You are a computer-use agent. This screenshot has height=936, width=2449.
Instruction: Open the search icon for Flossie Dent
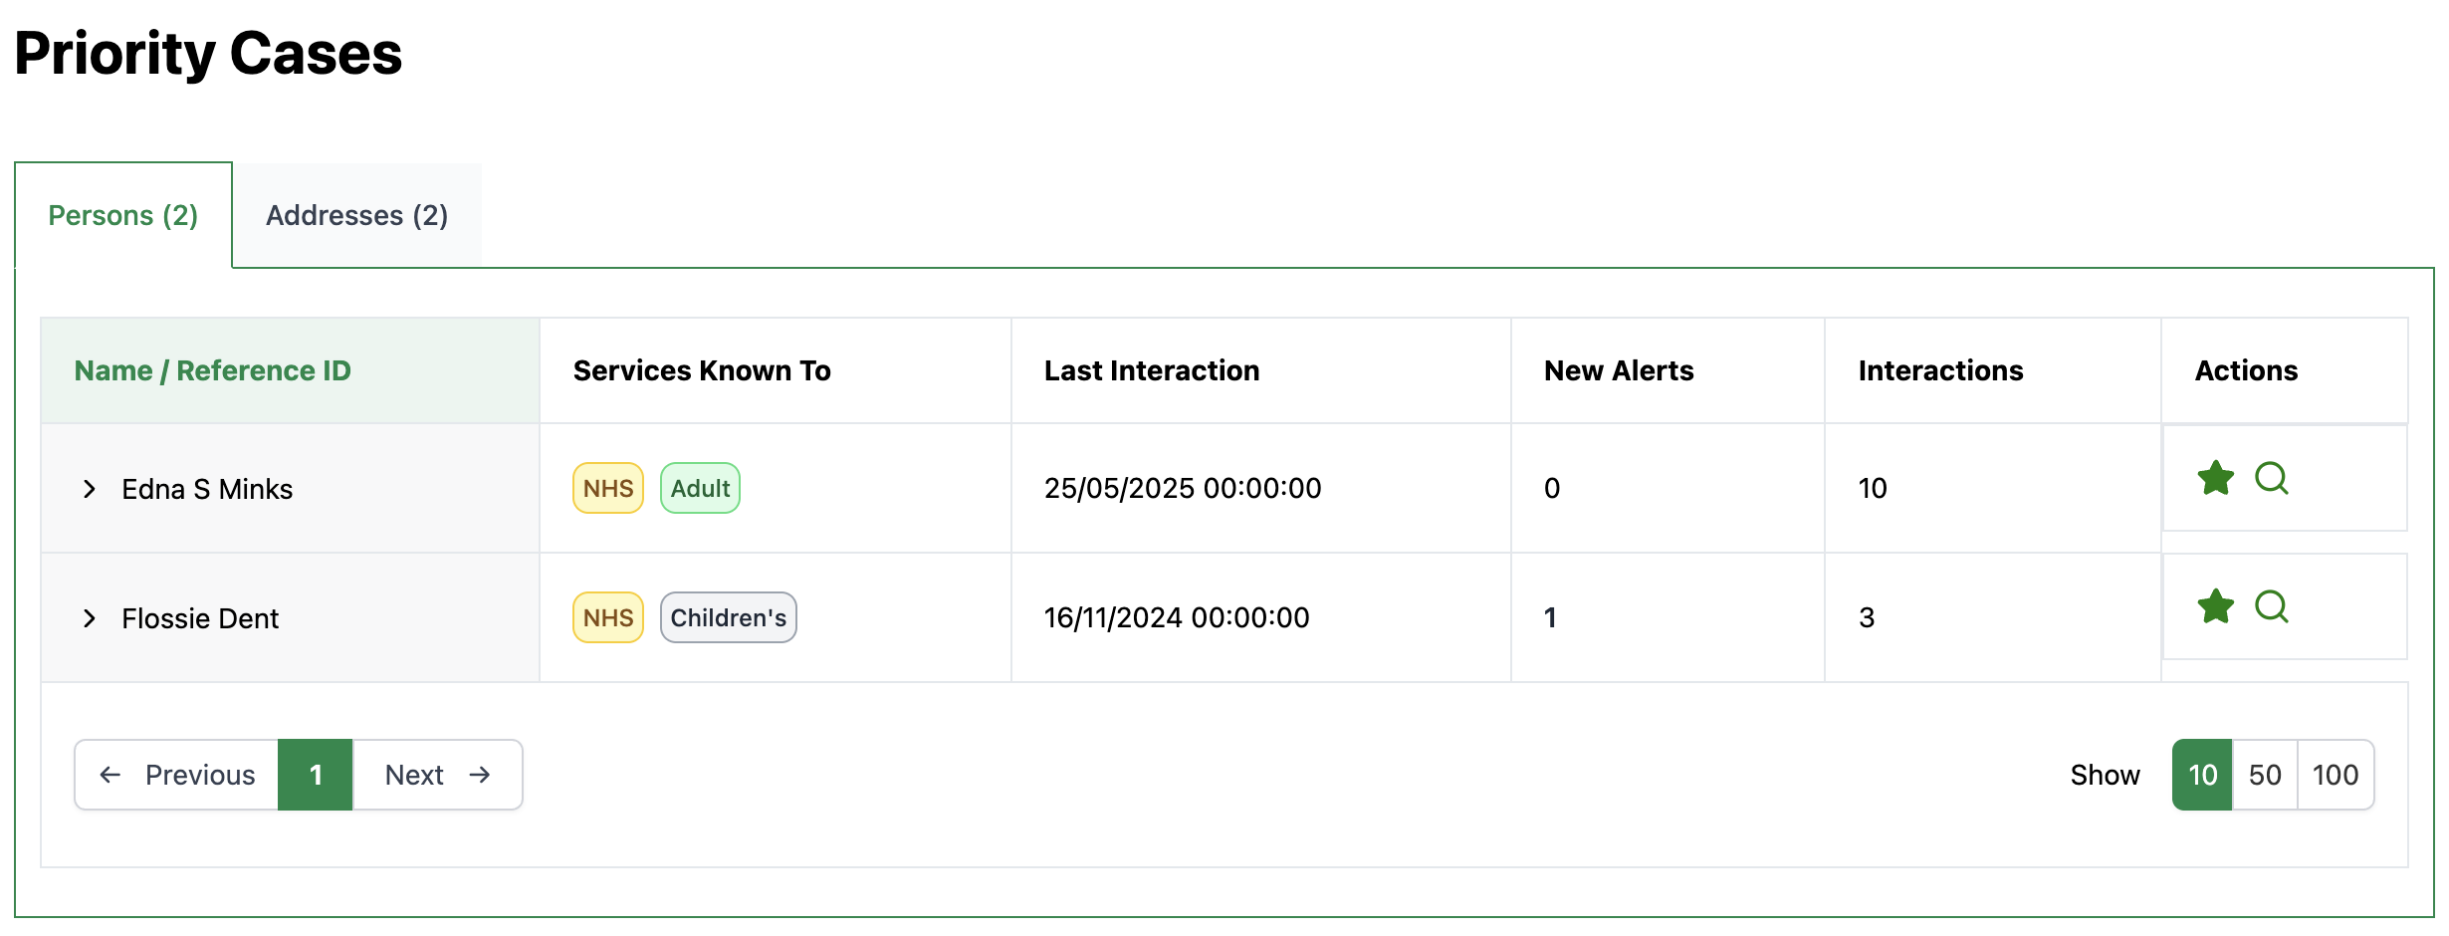(x=2271, y=606)
